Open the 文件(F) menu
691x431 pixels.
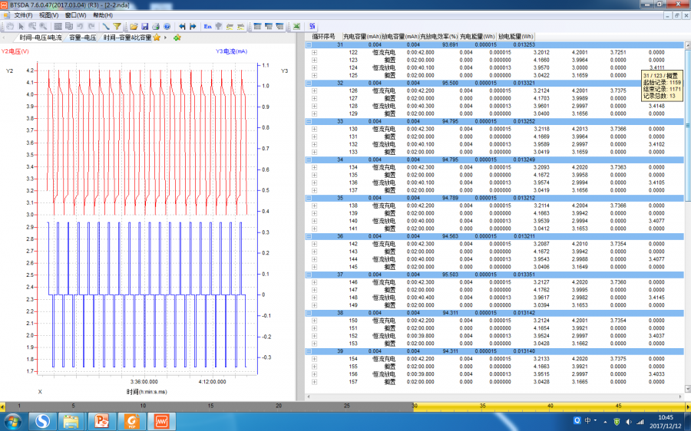24,15
